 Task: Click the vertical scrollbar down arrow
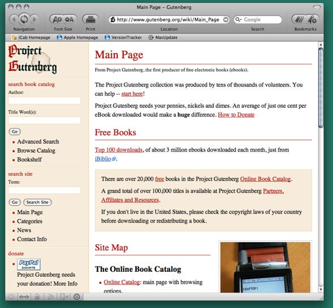pos(321,289)
